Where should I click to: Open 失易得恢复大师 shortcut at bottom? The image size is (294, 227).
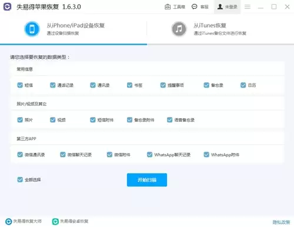pos(24,221)
